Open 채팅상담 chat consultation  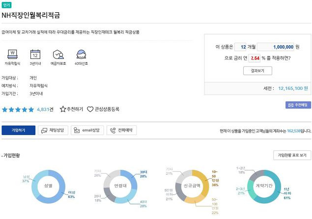pyautogui.click(x=53, y=130)
